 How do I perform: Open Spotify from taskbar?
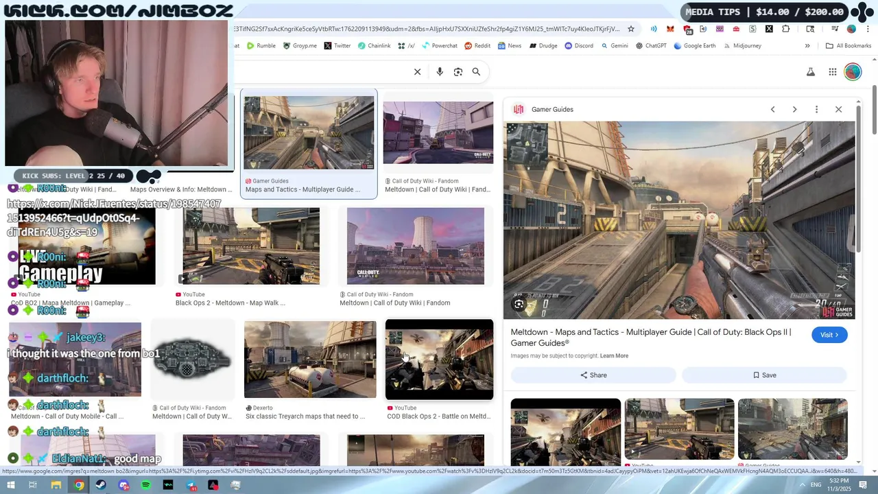[x=146, y=485]
